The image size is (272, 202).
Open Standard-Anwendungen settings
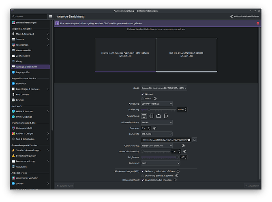[x=30, y=150]
